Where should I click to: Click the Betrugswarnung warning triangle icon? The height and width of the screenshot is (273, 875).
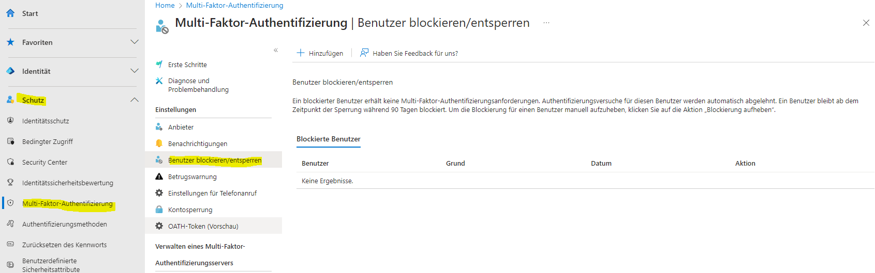click(x=159, y=176)
